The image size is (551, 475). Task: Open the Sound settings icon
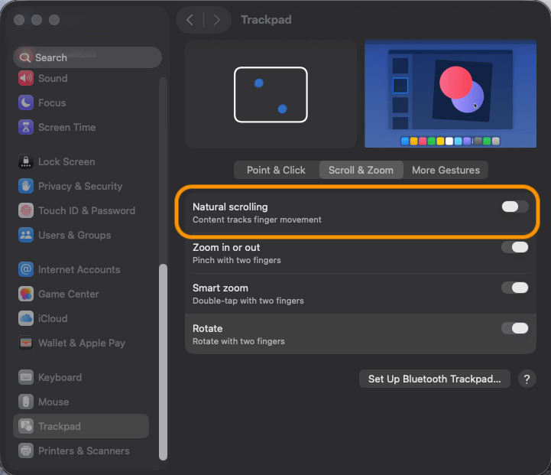(x=26, y=78)
